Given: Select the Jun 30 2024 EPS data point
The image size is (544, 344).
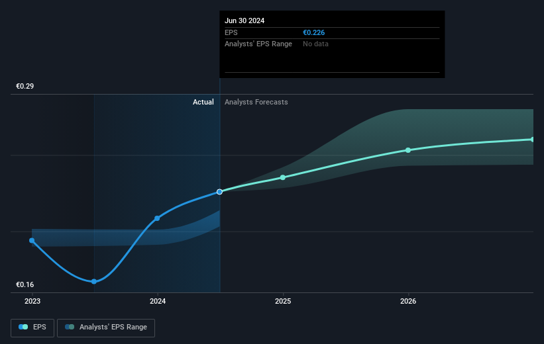Looking at the screenshot, I should pyautogui.click(x=219, y=192).
